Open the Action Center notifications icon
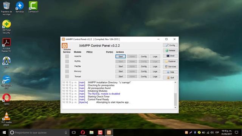 coord(236,133)
